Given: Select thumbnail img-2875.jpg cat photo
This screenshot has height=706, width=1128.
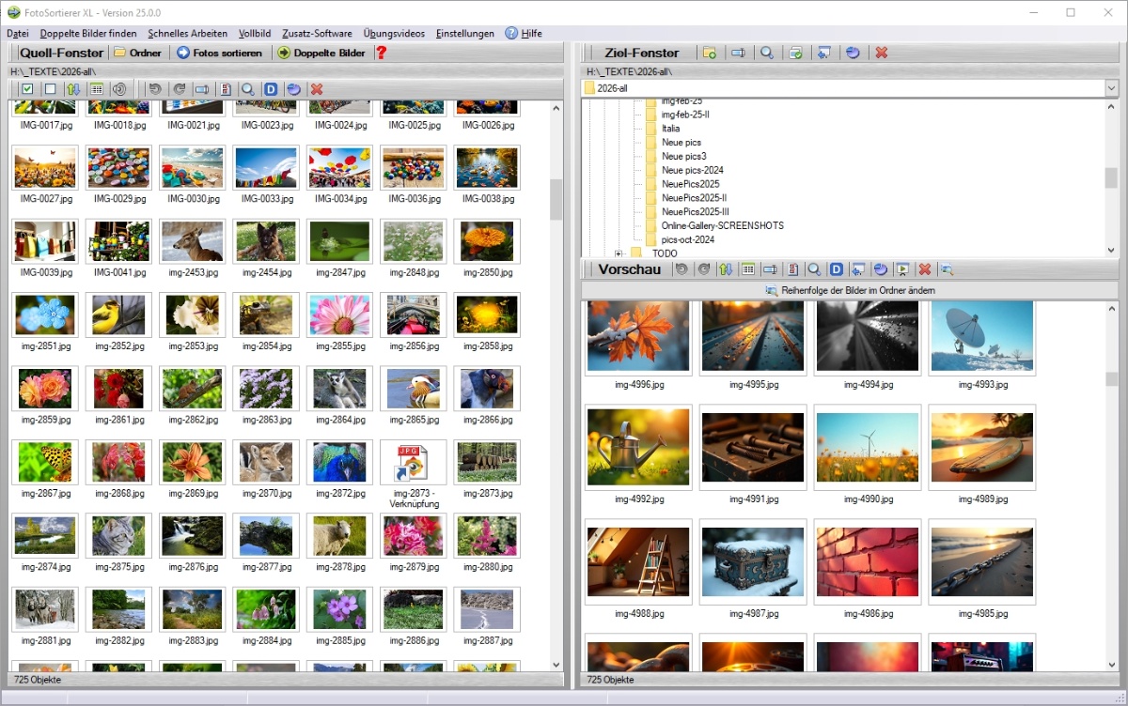Looking at the screenshot, I should pos(117,536).
